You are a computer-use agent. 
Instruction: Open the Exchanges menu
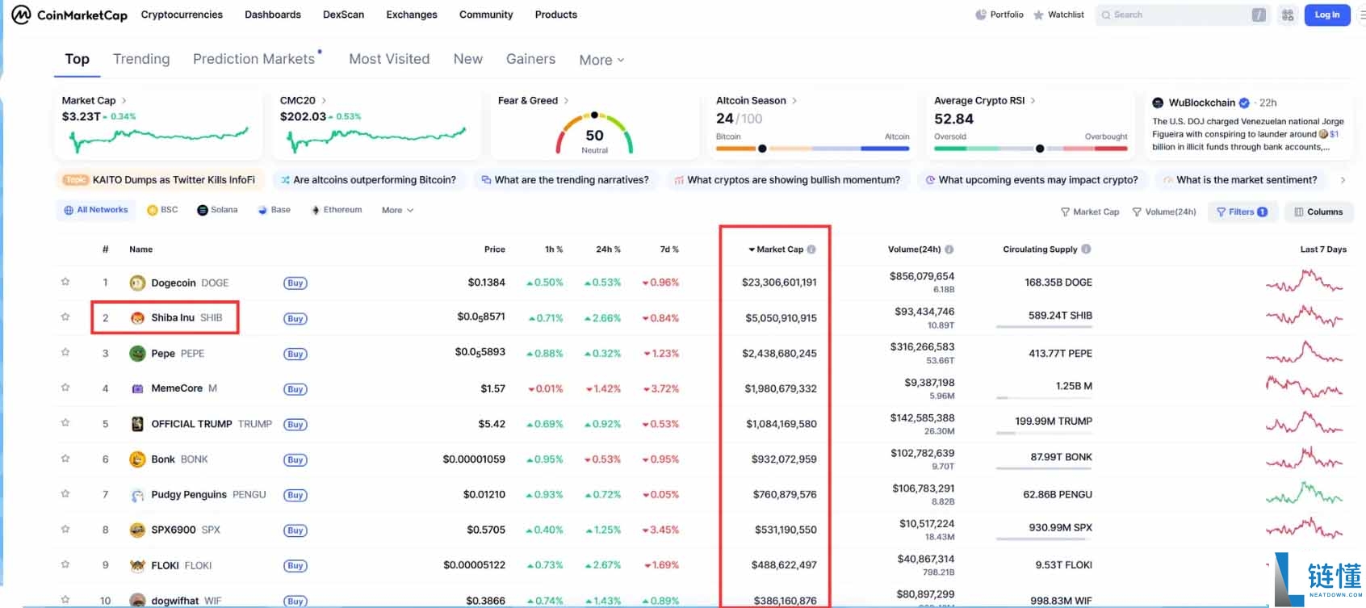pyautogui.click(x=412, y=15)
